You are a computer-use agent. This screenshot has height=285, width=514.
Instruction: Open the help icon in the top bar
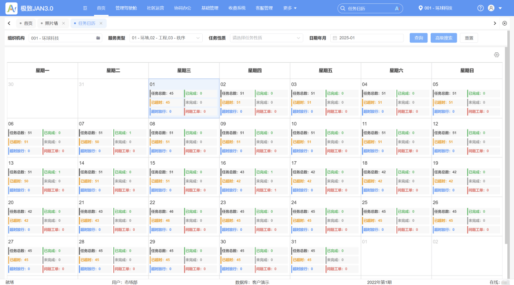481,8
